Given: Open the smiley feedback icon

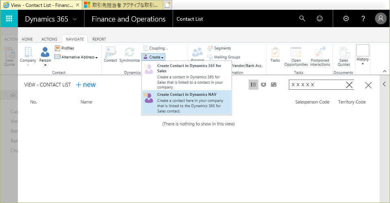Looking at the screenshot, I should (319, 18).
